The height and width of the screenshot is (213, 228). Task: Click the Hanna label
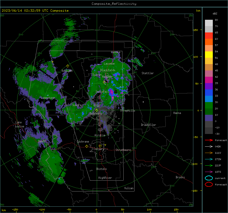pos(177,113)
